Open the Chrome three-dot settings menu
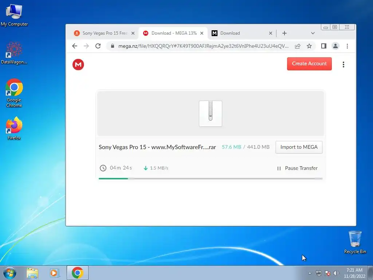The image size is (373, 280). (x=347, y=46)
